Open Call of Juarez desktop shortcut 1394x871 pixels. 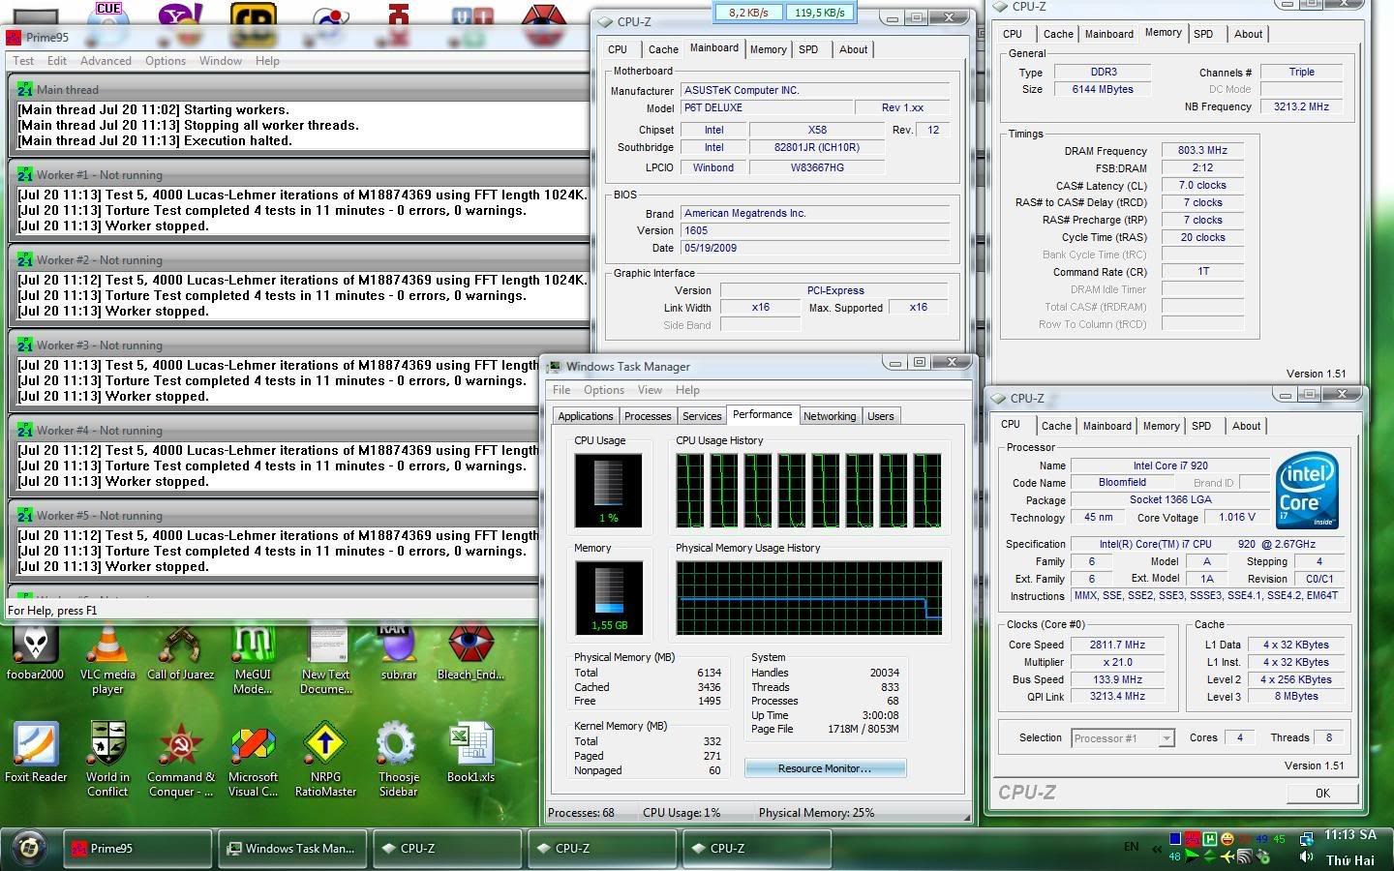pyautogui.click(x=180, y=651)
